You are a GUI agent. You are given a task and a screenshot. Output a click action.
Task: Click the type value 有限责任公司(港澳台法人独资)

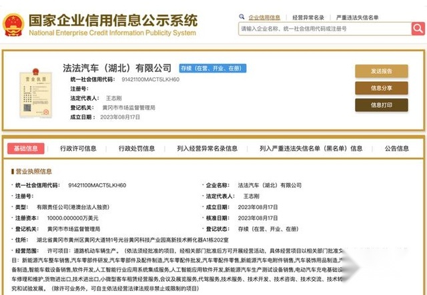pyautogui.click(x=73, y=207)
